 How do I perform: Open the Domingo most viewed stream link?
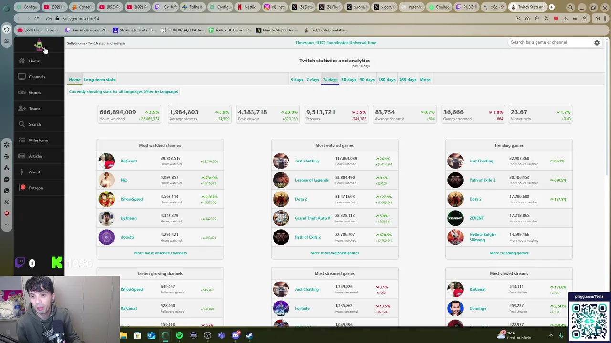(x=478, y=308)
